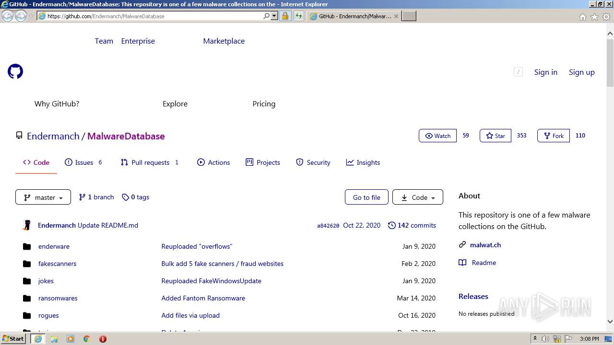Open the address bar history dropdown arrow
Viewport: 614px width, 345px height.
point(274,16)
